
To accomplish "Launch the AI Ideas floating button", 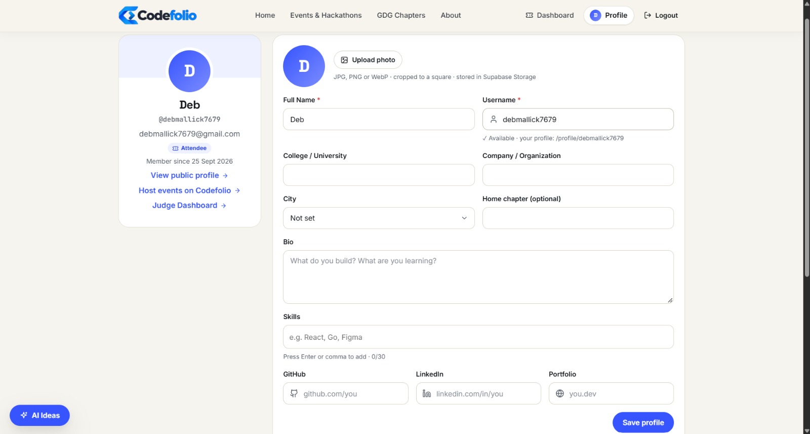I will (x=39, y=415).
